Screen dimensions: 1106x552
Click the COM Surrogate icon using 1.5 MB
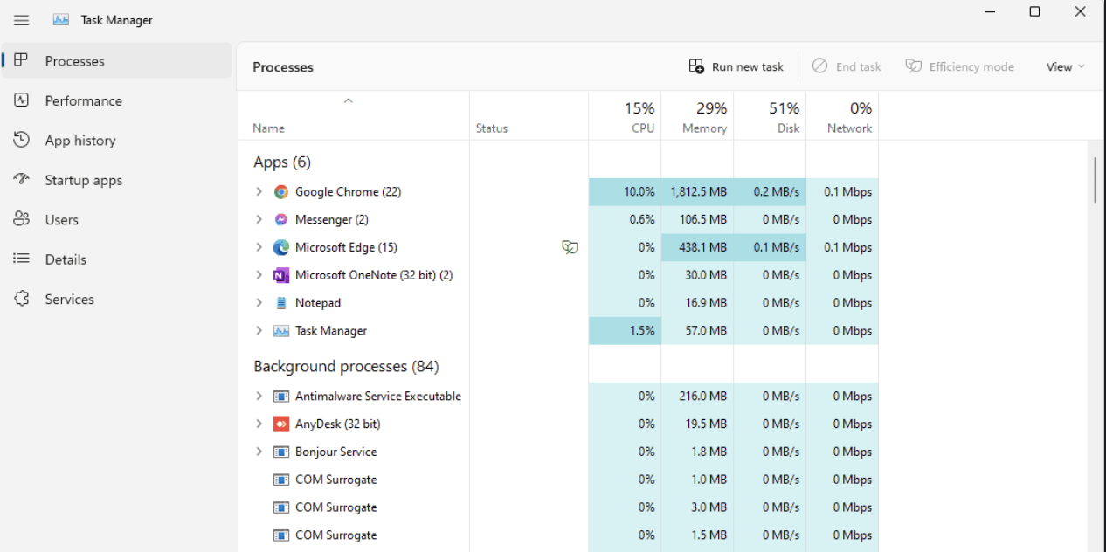click(281, 535)
